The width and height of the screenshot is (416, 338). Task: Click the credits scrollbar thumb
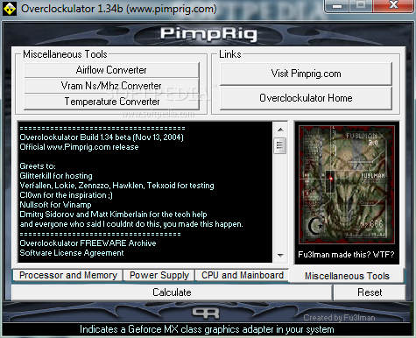(x=280, y=145)
